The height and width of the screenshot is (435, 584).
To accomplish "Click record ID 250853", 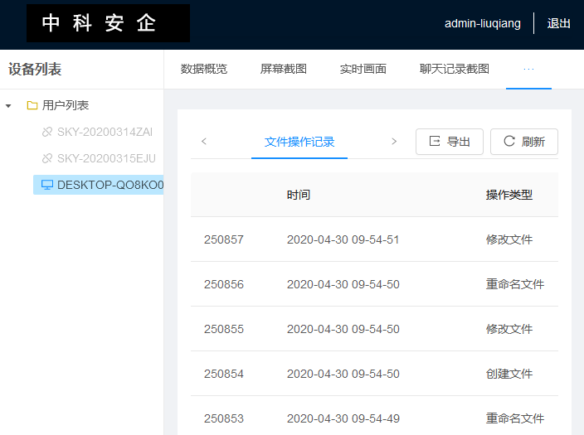I will click(223, 418).
